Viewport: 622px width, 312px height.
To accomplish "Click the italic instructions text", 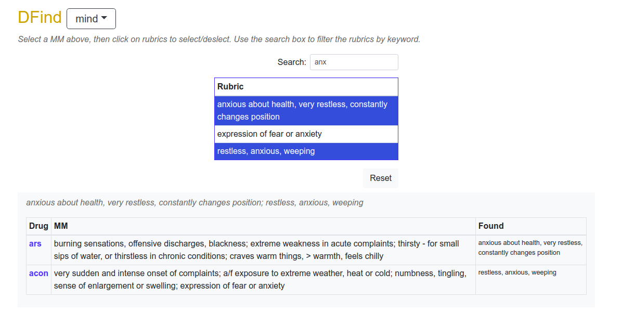I will pos(219,39).
